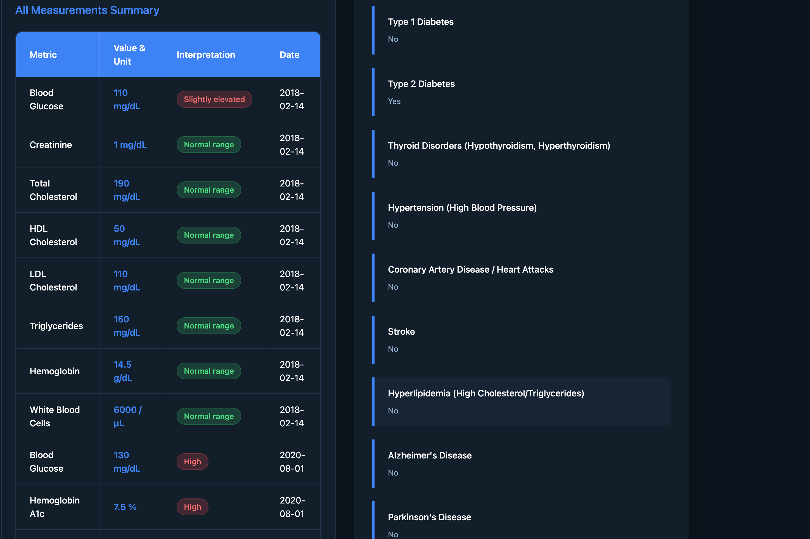This screenshot has height=539, width=810.
Task: Click the Metric column header
Action: click(x=43, y=55)
